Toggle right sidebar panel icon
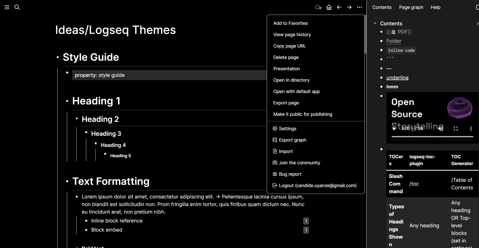The height and width of the screenshot is (248, 479). 477,7
